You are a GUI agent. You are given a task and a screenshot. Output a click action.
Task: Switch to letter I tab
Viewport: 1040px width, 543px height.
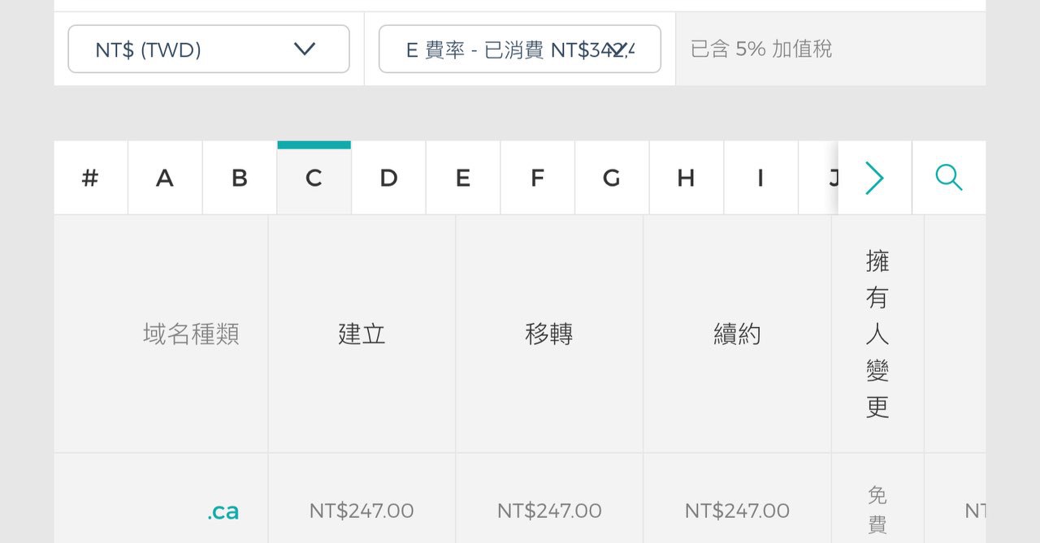(x=760, y=178)
